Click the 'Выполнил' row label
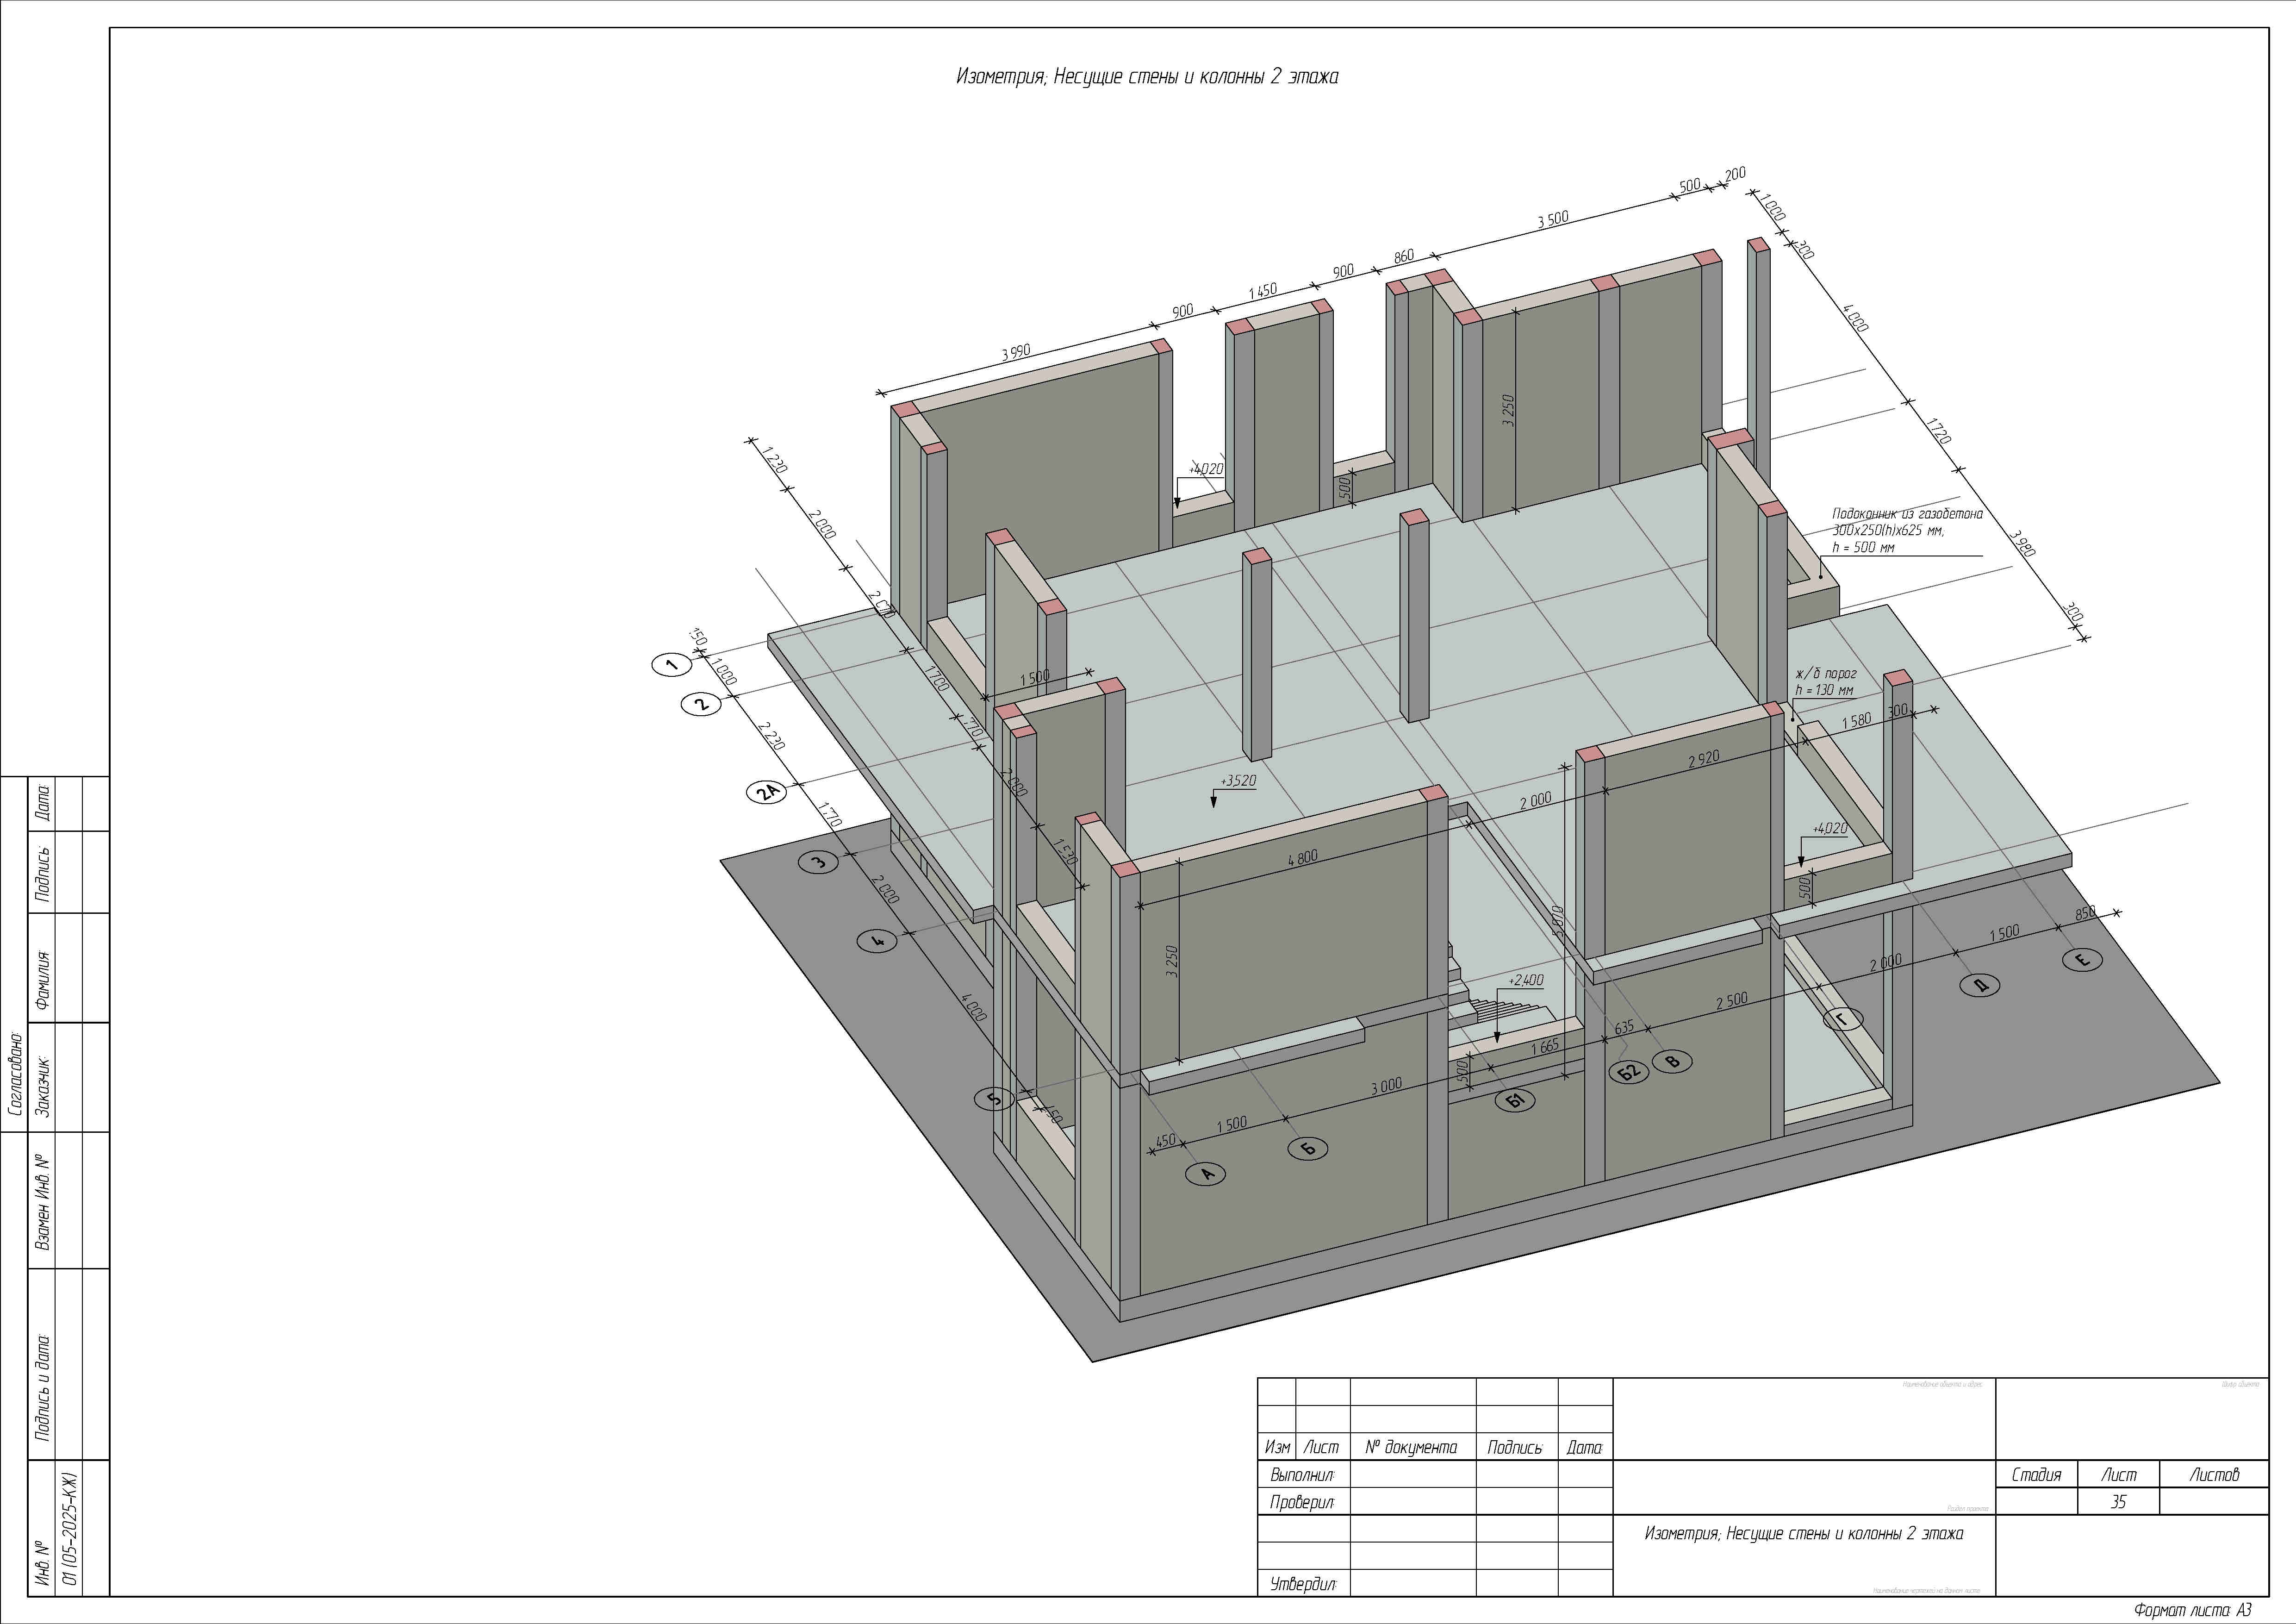The width and height of the screenshot is (2296, 1624). pyautogui.click(x=1302, y=1475)
